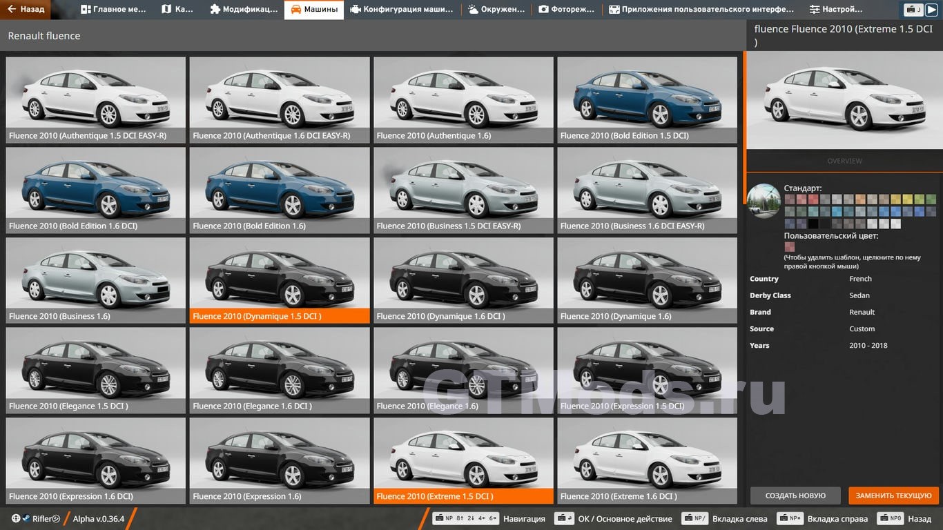
Task: Click the Rifler Steam user entry
Action: pyautogui.click(x=36, y=519)
